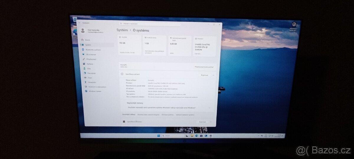Open Windows Update in sidebar
Viewport: 354px width, 159px height.
pos(94,91)
